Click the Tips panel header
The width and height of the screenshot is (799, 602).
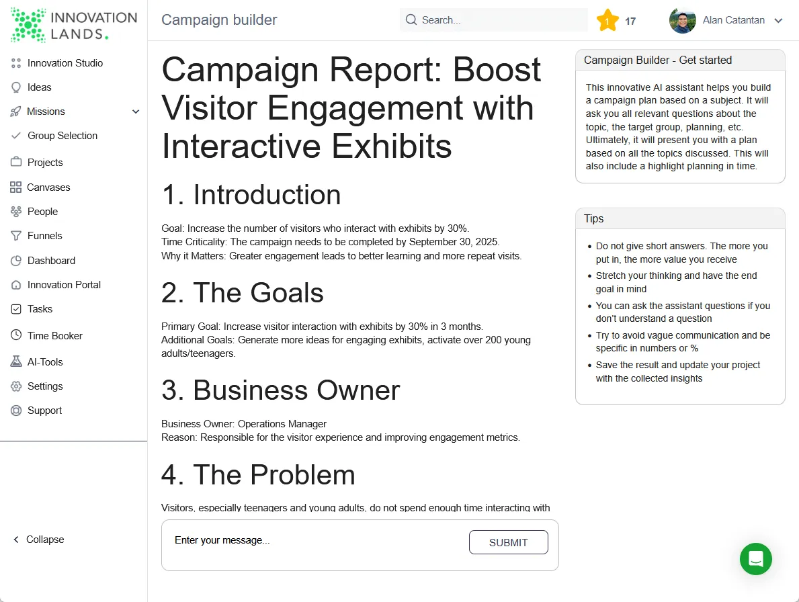(680, 218)
